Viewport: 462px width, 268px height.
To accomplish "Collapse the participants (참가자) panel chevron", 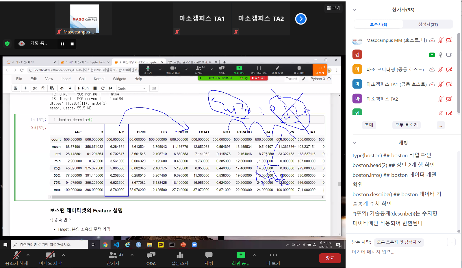I will [x=354, y=10].
